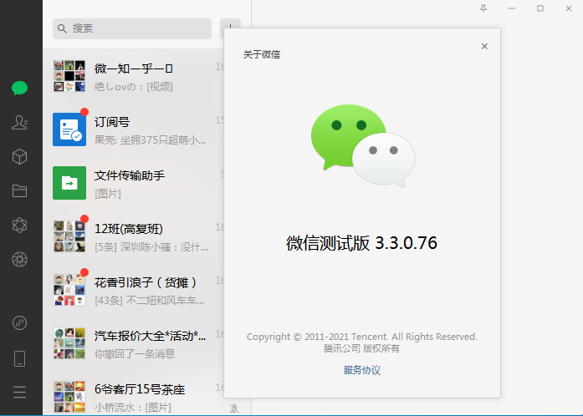Click the [43条] 不二妞和风车车 preview

pos(149,300)
